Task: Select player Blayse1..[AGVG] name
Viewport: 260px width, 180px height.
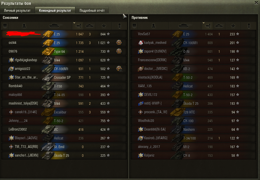Action: (26, 138)
